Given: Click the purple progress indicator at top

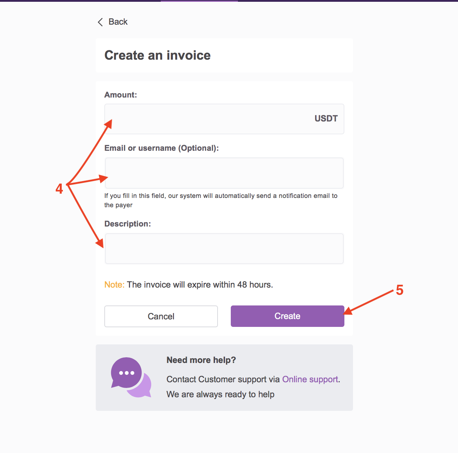Looking at the screenshot, I should coord(199,1).
